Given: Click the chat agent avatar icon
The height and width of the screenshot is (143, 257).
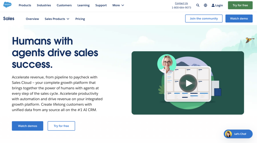Looking at the screenshot, I should pyautogui.click(x=228, y=134).
